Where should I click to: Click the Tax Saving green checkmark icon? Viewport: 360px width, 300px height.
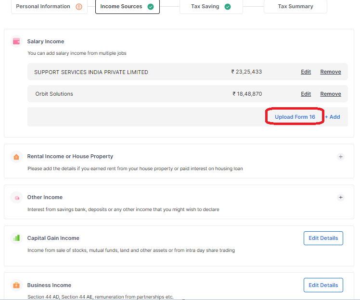click(x=227, y=7)
